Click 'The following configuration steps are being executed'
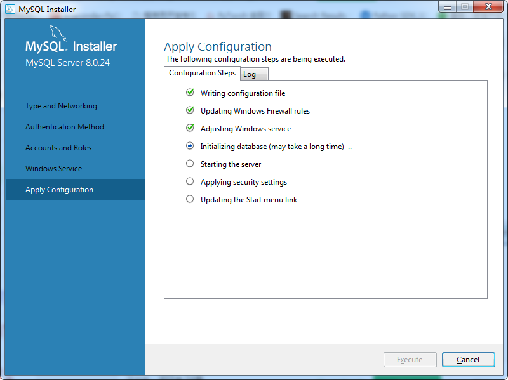Screen dimensions: 508x380 256,59
